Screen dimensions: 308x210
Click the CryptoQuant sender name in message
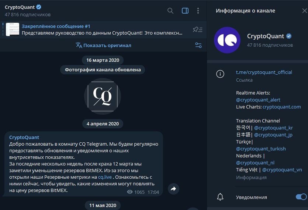coord(24,137)
